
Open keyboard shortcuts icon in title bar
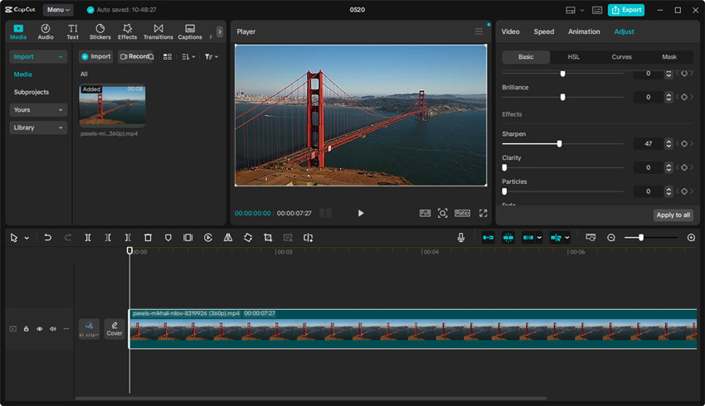[597, 10]
